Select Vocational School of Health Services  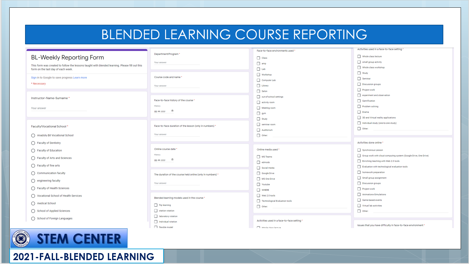(33, 196)
